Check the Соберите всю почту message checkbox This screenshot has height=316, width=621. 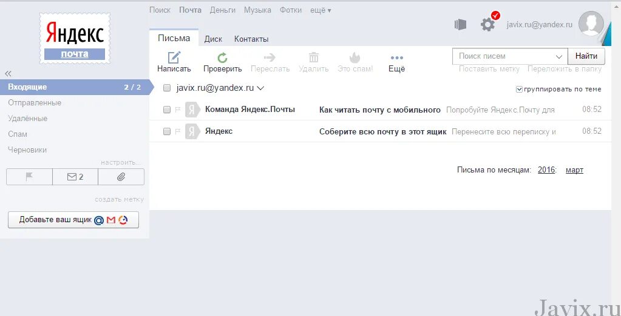tap(167, 131)
